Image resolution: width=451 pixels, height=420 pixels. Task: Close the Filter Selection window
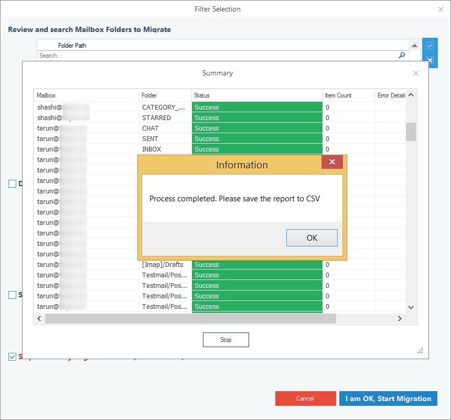[x=441, y=9]
